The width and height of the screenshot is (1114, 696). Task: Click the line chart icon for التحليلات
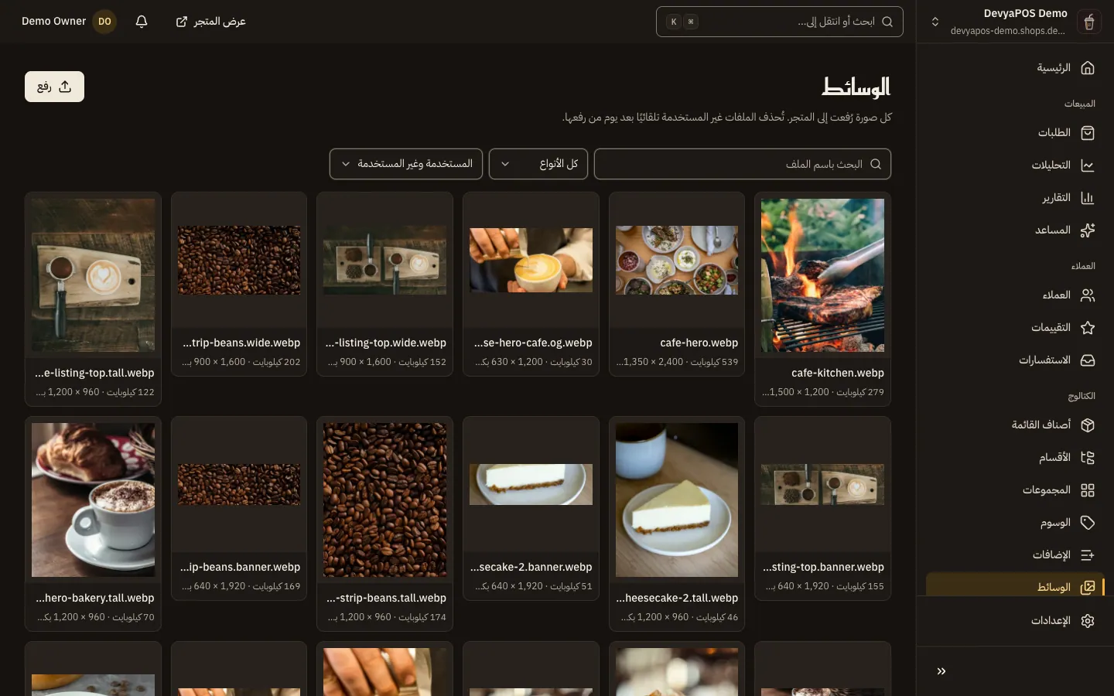pyautogui.click(x=1088, y=165)
